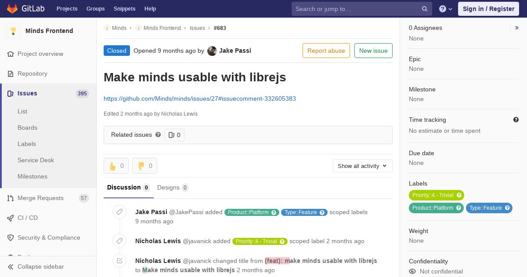The width and height of the screenshot is (527, 277).
Task: Open the Help link in the navbar
Action: [x=150, y=9]
